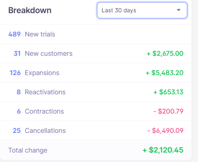Select the Contractions row label
This screenshot has width=198, height=162.
point(44,111)
